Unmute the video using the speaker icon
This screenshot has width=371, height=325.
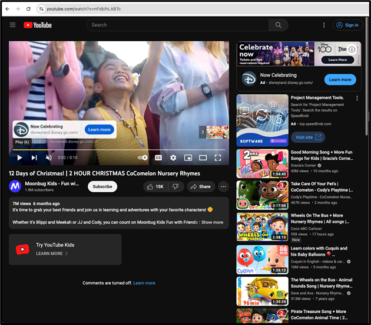49,157
